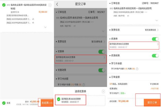Expand the cart course details chevron
161x107 pixels.
point(45,27)
